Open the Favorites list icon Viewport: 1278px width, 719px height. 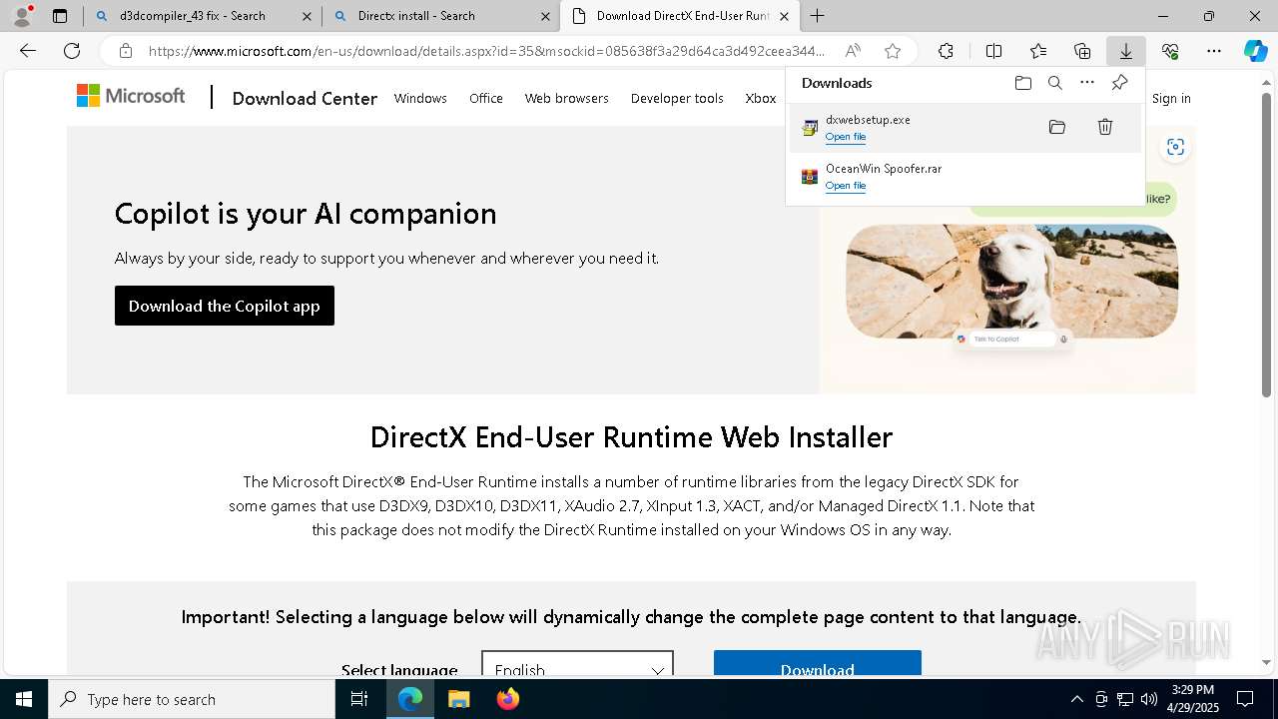click(1038, 51)
